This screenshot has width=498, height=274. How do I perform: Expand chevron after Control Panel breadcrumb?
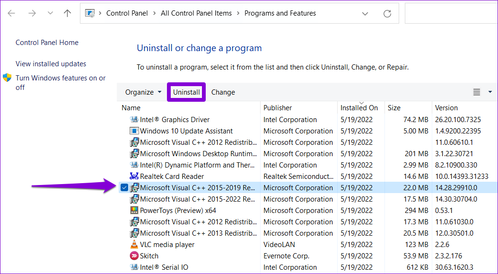click(154, 13)
